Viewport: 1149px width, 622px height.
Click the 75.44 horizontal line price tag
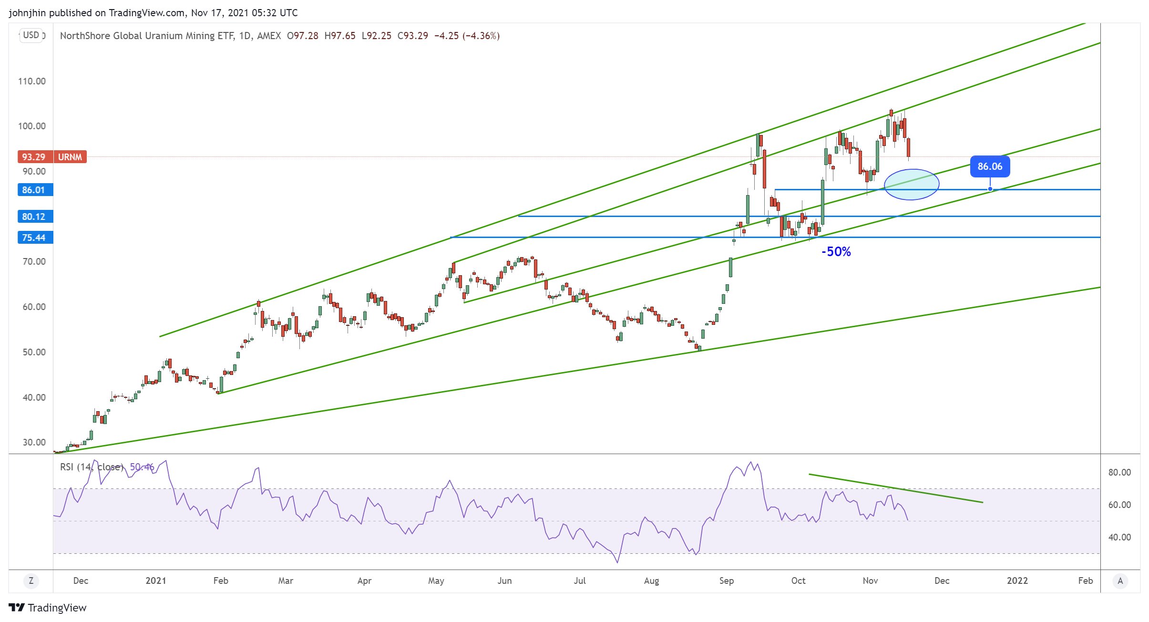[34, 238]
